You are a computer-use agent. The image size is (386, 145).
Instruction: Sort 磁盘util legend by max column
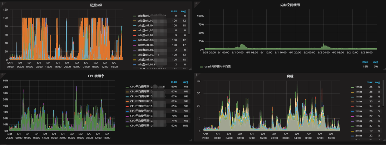pyautogui.click(x=174, y=11)
